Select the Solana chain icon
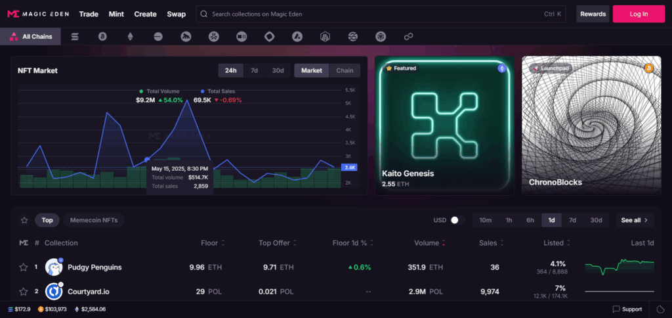672x318 pixels. [75, 37]
